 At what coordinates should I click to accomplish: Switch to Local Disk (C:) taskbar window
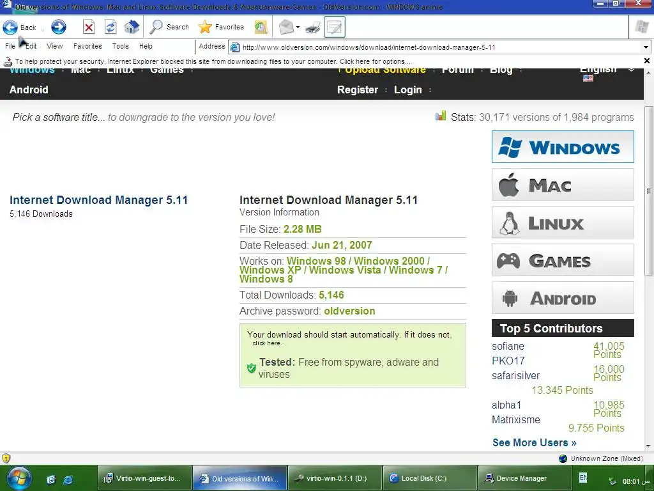[430, 478]
